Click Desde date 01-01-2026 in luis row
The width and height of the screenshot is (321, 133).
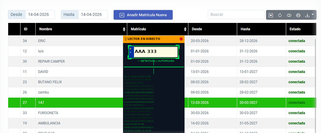(x=200, y=51)
